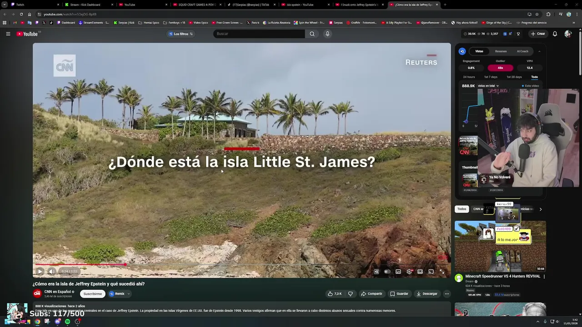The width and height of the screenshot is (582, 327).
Task: Focus the Buscar search field
Action: tap(259, 34)
